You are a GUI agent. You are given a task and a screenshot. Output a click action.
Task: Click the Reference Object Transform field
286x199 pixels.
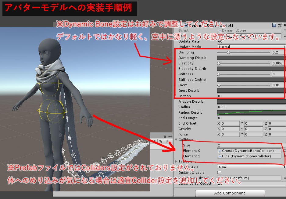(x=249, y=178)
